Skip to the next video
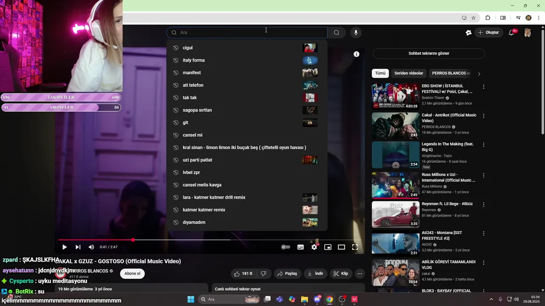 78,247
